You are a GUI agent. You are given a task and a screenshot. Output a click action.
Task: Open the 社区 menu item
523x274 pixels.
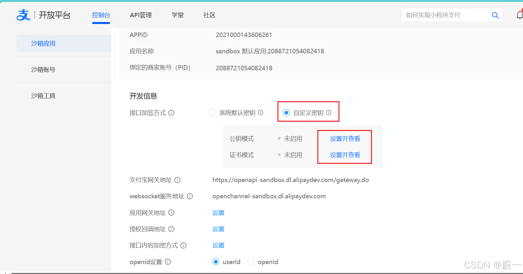tap(209, 15)
